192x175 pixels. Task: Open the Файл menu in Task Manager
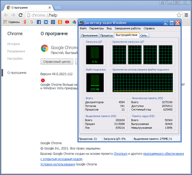tap(83, 28)
